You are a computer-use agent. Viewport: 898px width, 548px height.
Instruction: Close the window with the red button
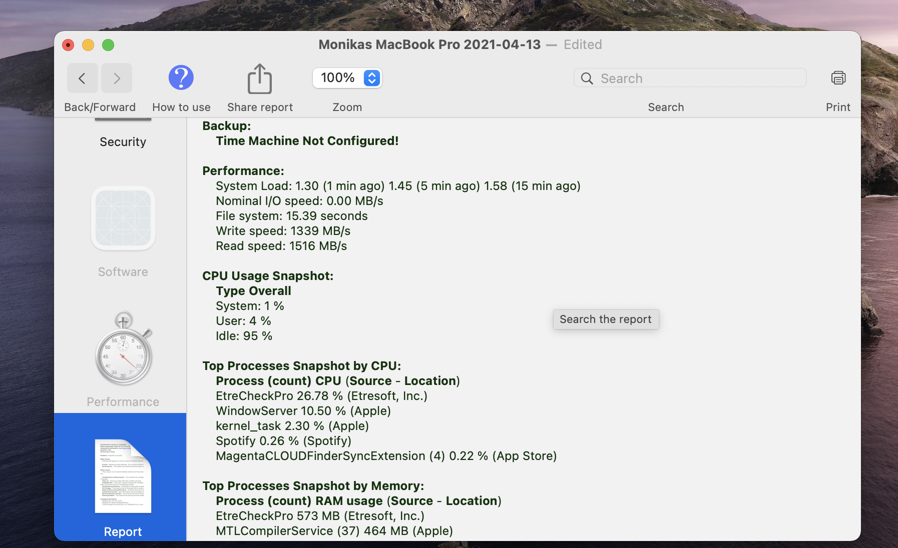click(x=68, y=45)
